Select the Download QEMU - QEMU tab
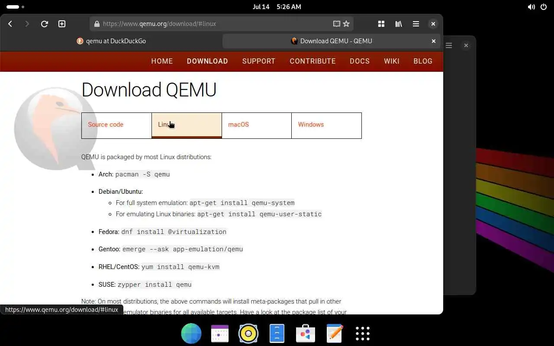The image size is (554, 346). pos(332,41)
